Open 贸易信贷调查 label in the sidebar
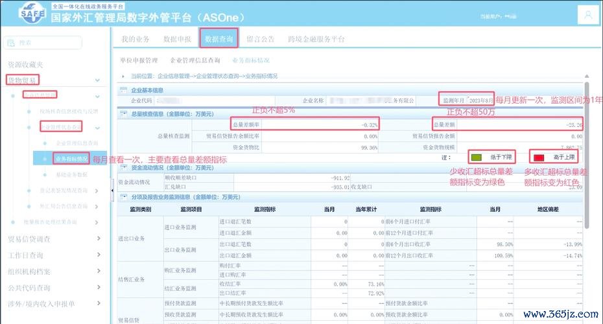This screenshot has height=324, width=603. click(x=29, y=239)
